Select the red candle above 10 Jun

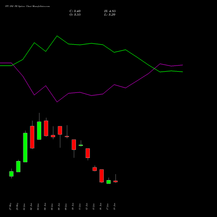(74, 145)
